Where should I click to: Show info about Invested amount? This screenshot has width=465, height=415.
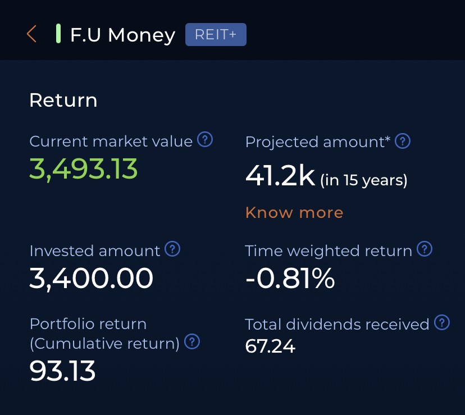pyautogui.click(x=173, y=249)
